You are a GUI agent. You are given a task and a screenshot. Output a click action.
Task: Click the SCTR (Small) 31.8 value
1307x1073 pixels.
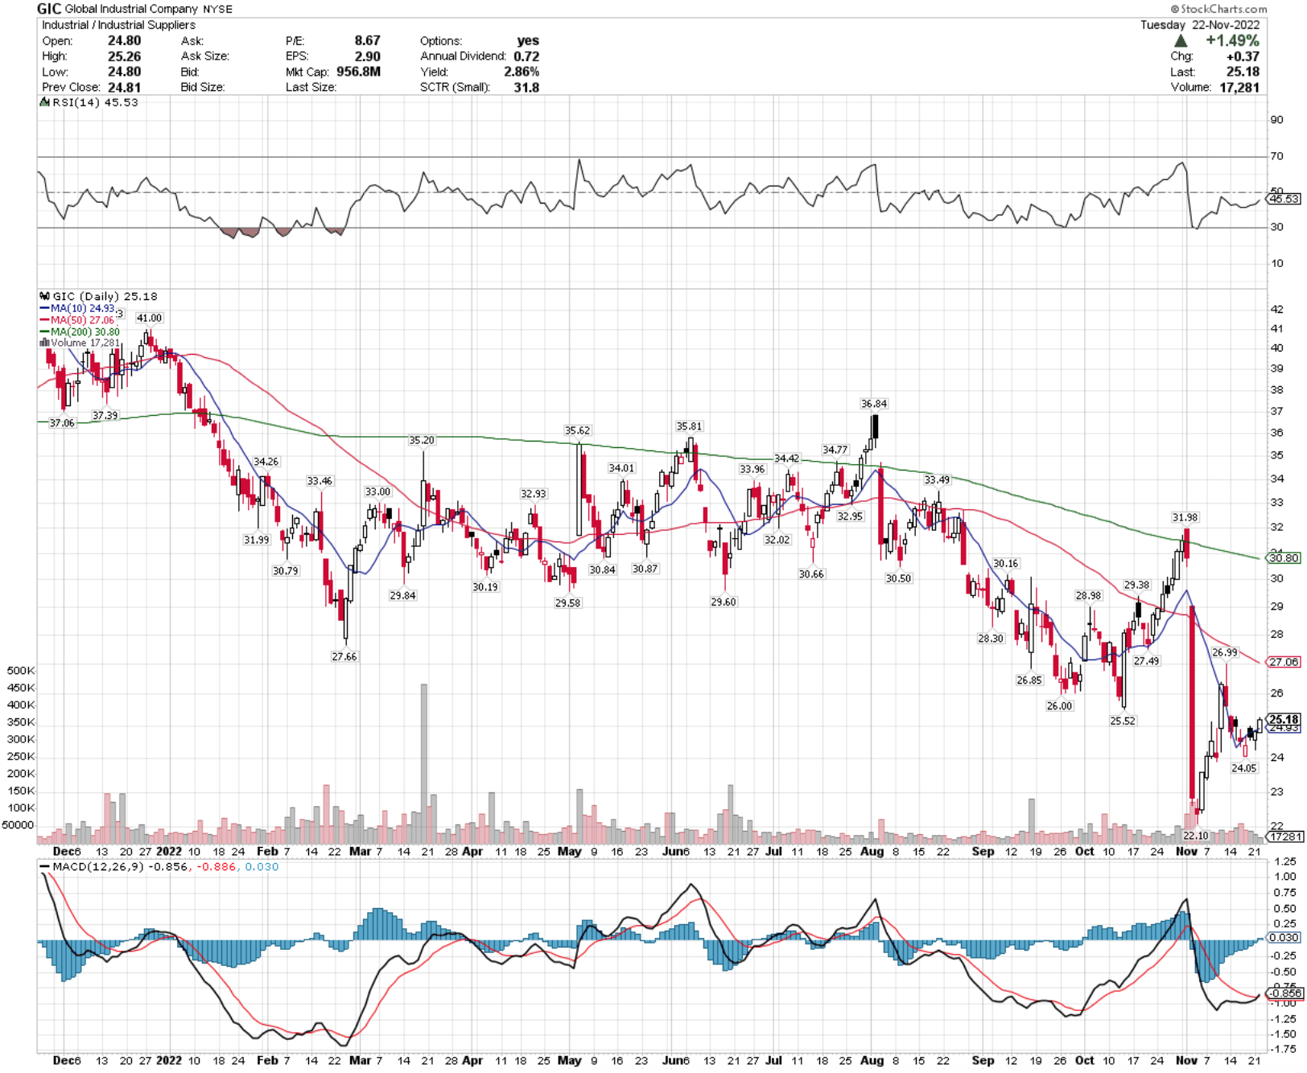[x=526, y=88]
